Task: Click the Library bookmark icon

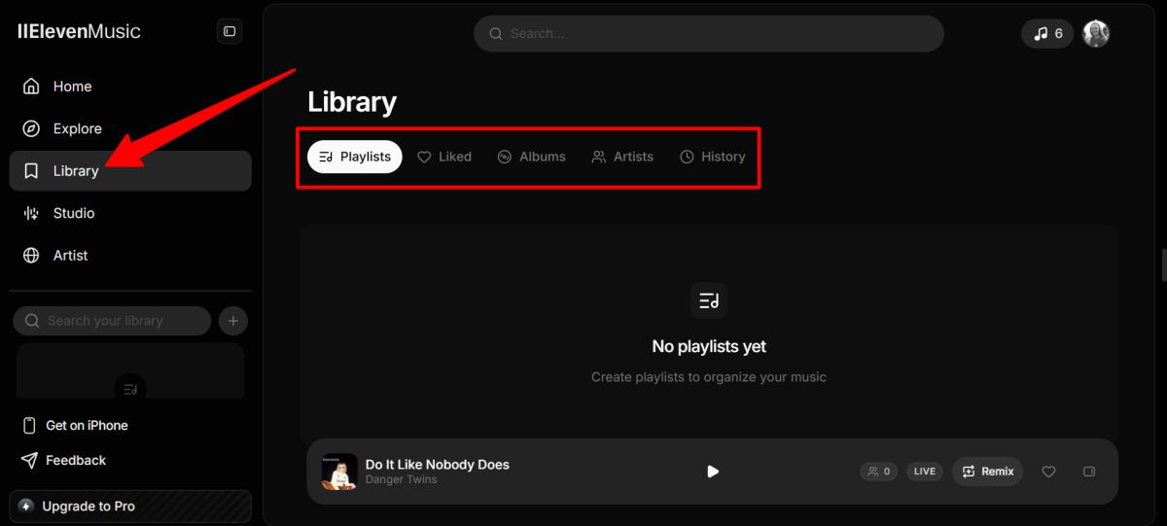Action: point(31,171)
